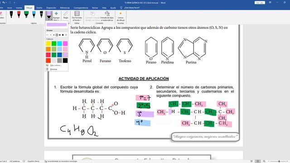Open the Revisar tab
The image size is (290, 163).
[x=95, y=8]
